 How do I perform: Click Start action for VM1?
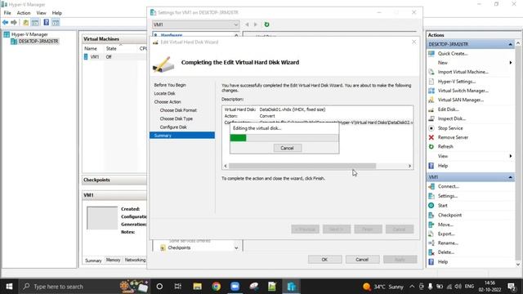(x=443, y=205)
